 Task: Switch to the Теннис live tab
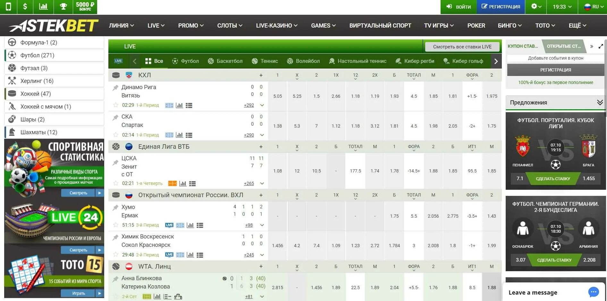pos(265,61)
